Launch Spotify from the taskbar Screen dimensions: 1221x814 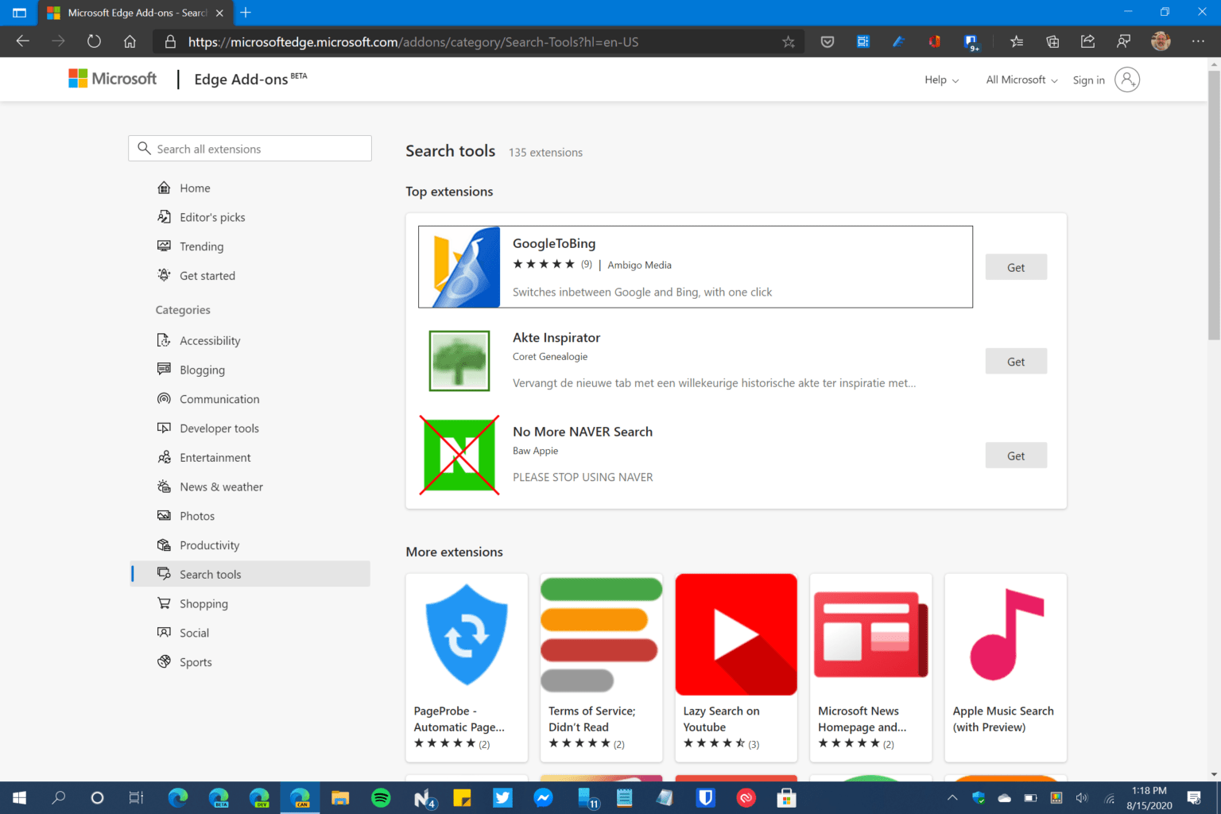coord(381,797)
